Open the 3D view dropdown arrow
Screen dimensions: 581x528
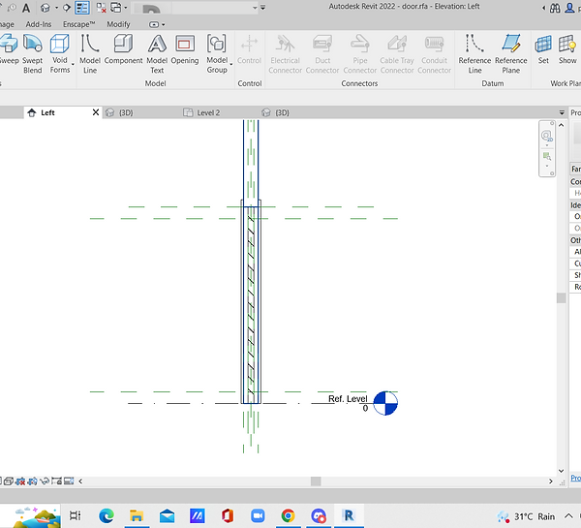57,8
